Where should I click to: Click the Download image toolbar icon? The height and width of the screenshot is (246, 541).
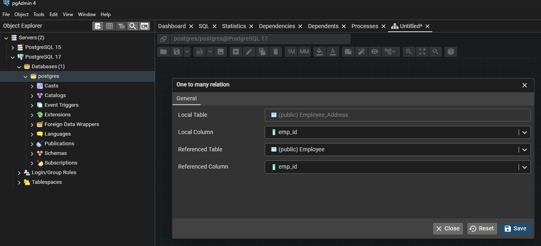[x=220, y=52]
